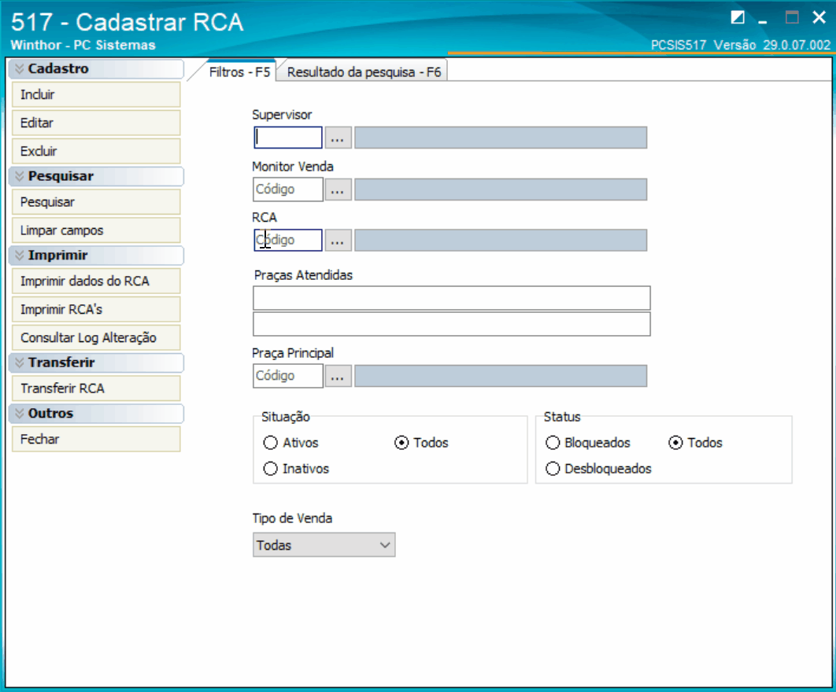Click the Winthor - PC Sistemas subtitle
Viewport: 836px width, 692px height.
(83, 46)
